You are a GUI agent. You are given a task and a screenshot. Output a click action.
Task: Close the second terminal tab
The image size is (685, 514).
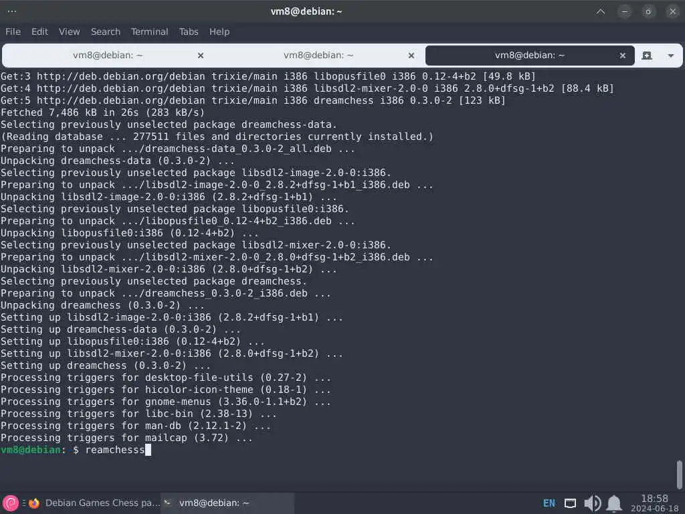[x=411, y=56]
